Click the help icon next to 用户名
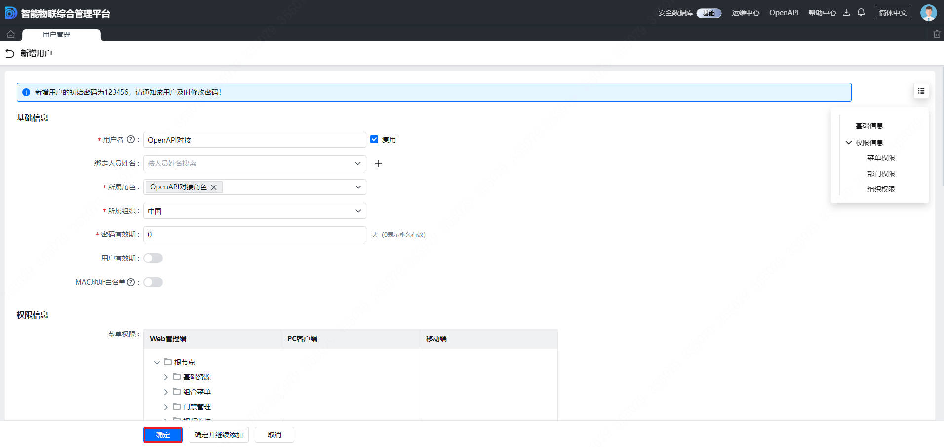The width and height of the screenshot is (944, 447). (x=131, y=140)
